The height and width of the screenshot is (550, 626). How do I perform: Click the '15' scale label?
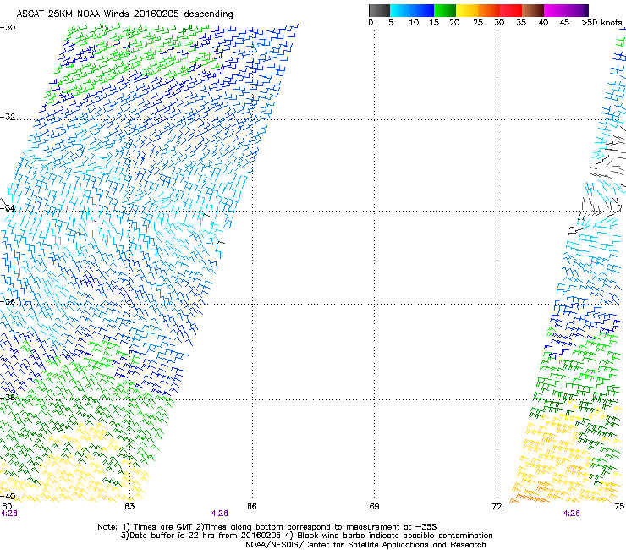pos(434,23)
